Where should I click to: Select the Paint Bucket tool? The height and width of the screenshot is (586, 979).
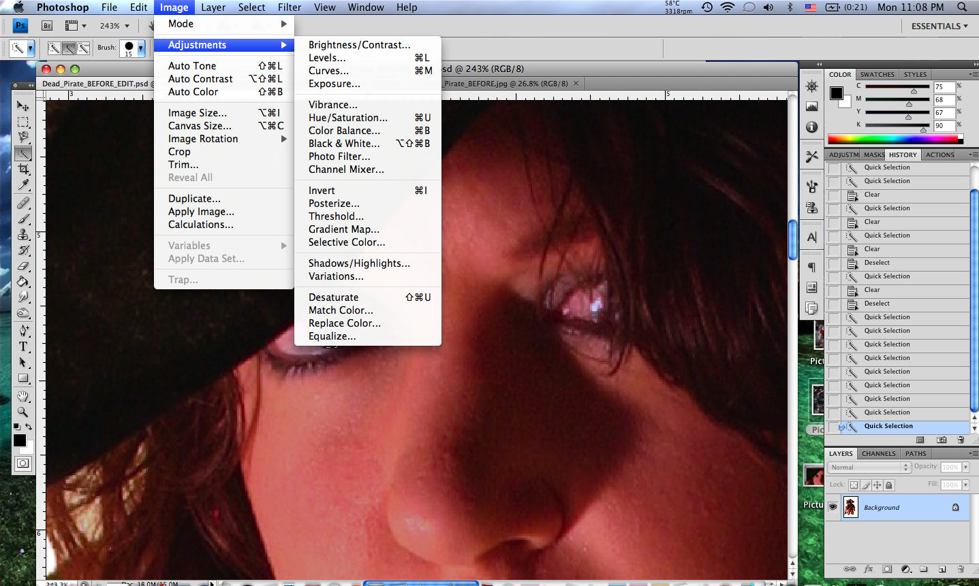pyautogui.click(x=23, y=281)
